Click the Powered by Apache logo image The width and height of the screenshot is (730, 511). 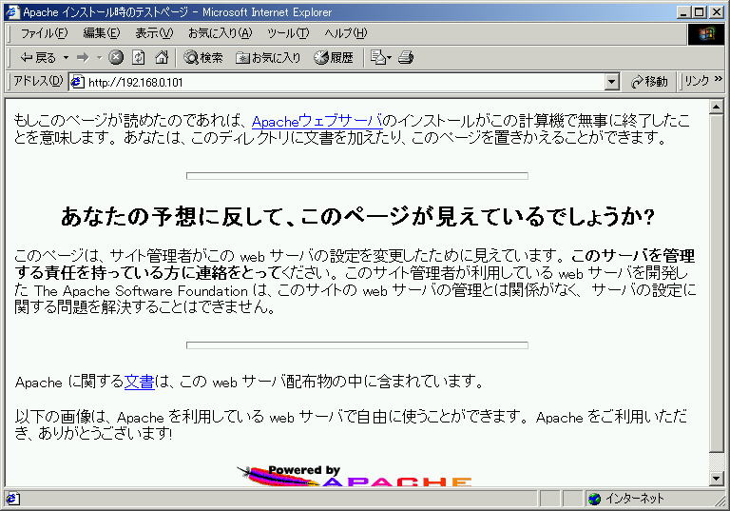[355, 476]
